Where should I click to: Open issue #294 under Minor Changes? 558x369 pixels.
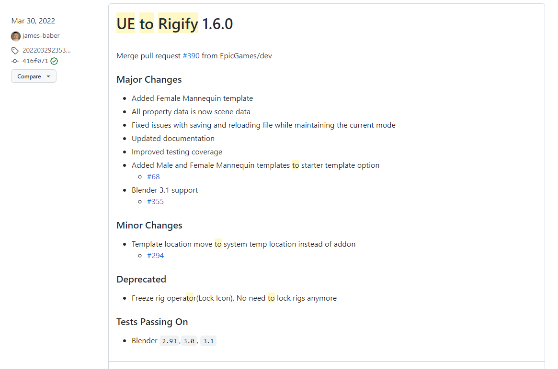tap(156, 255)
